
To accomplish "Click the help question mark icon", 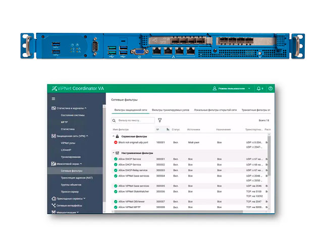I will 271,88.
